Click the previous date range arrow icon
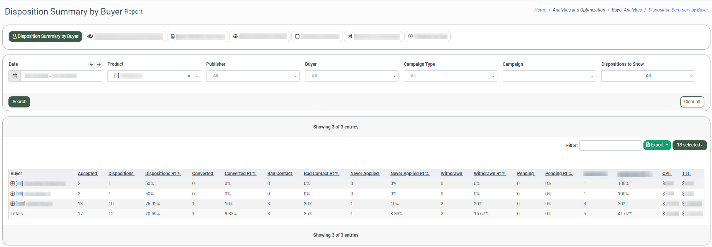The height and width of the screenshot is (247, 712). tap(91, 65)
